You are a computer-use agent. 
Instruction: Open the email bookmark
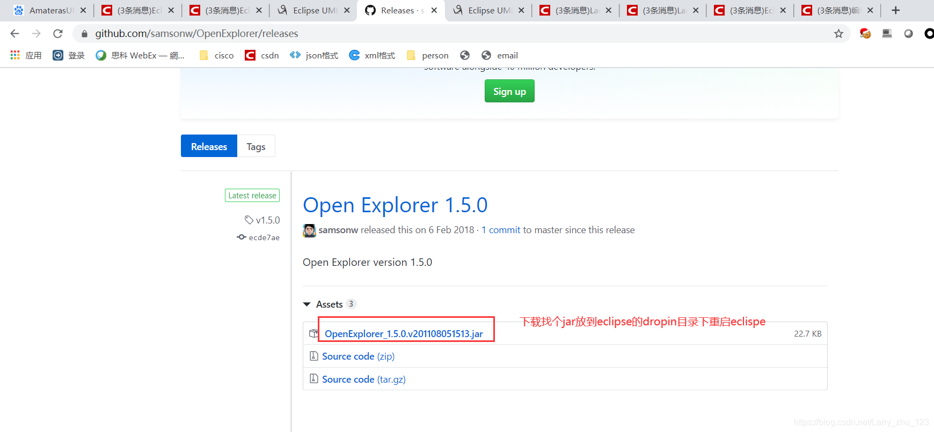click(500, 55)
